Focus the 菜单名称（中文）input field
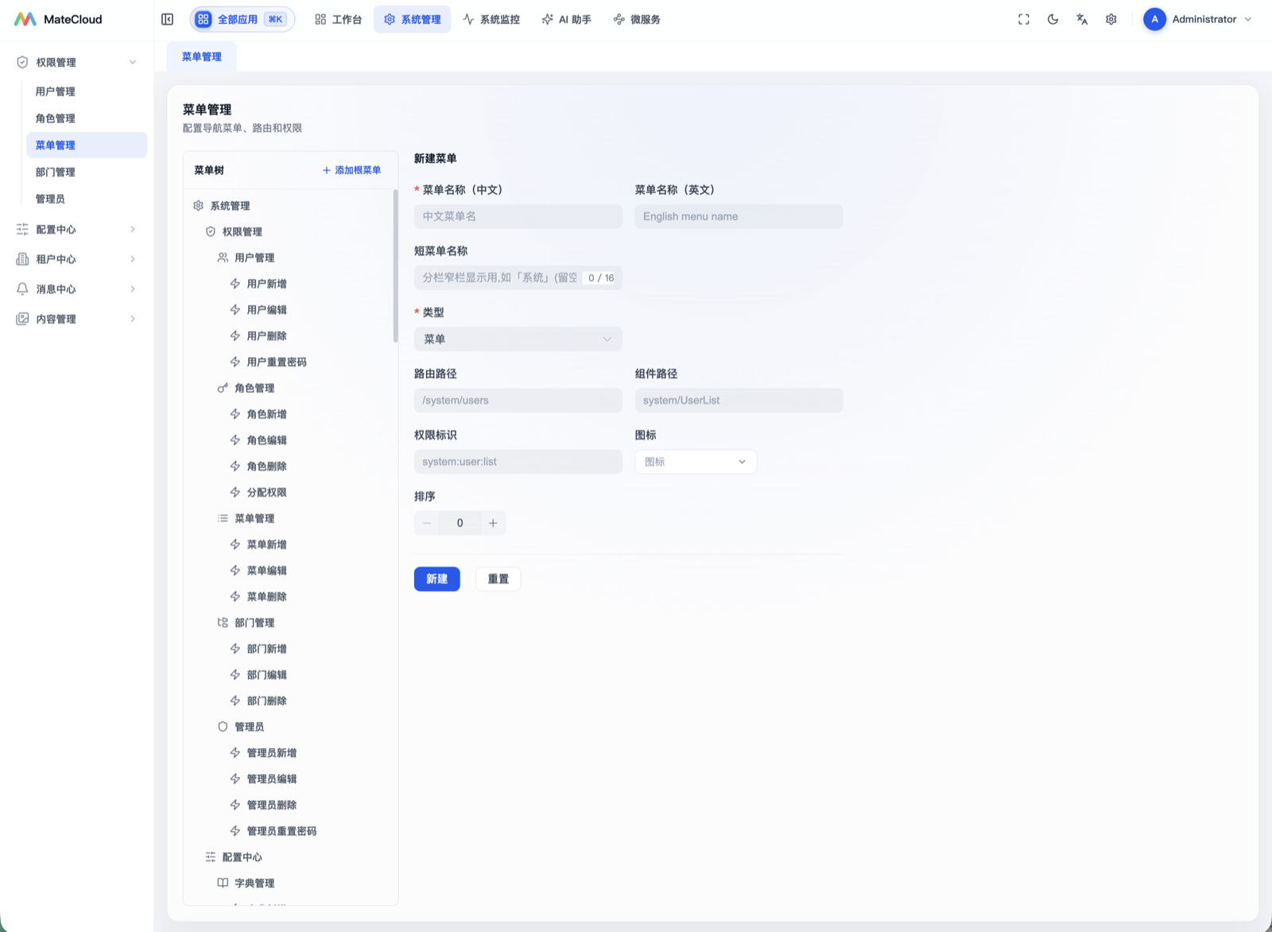The width and height of the screenshot is (1272, 932). click(518, 216)
